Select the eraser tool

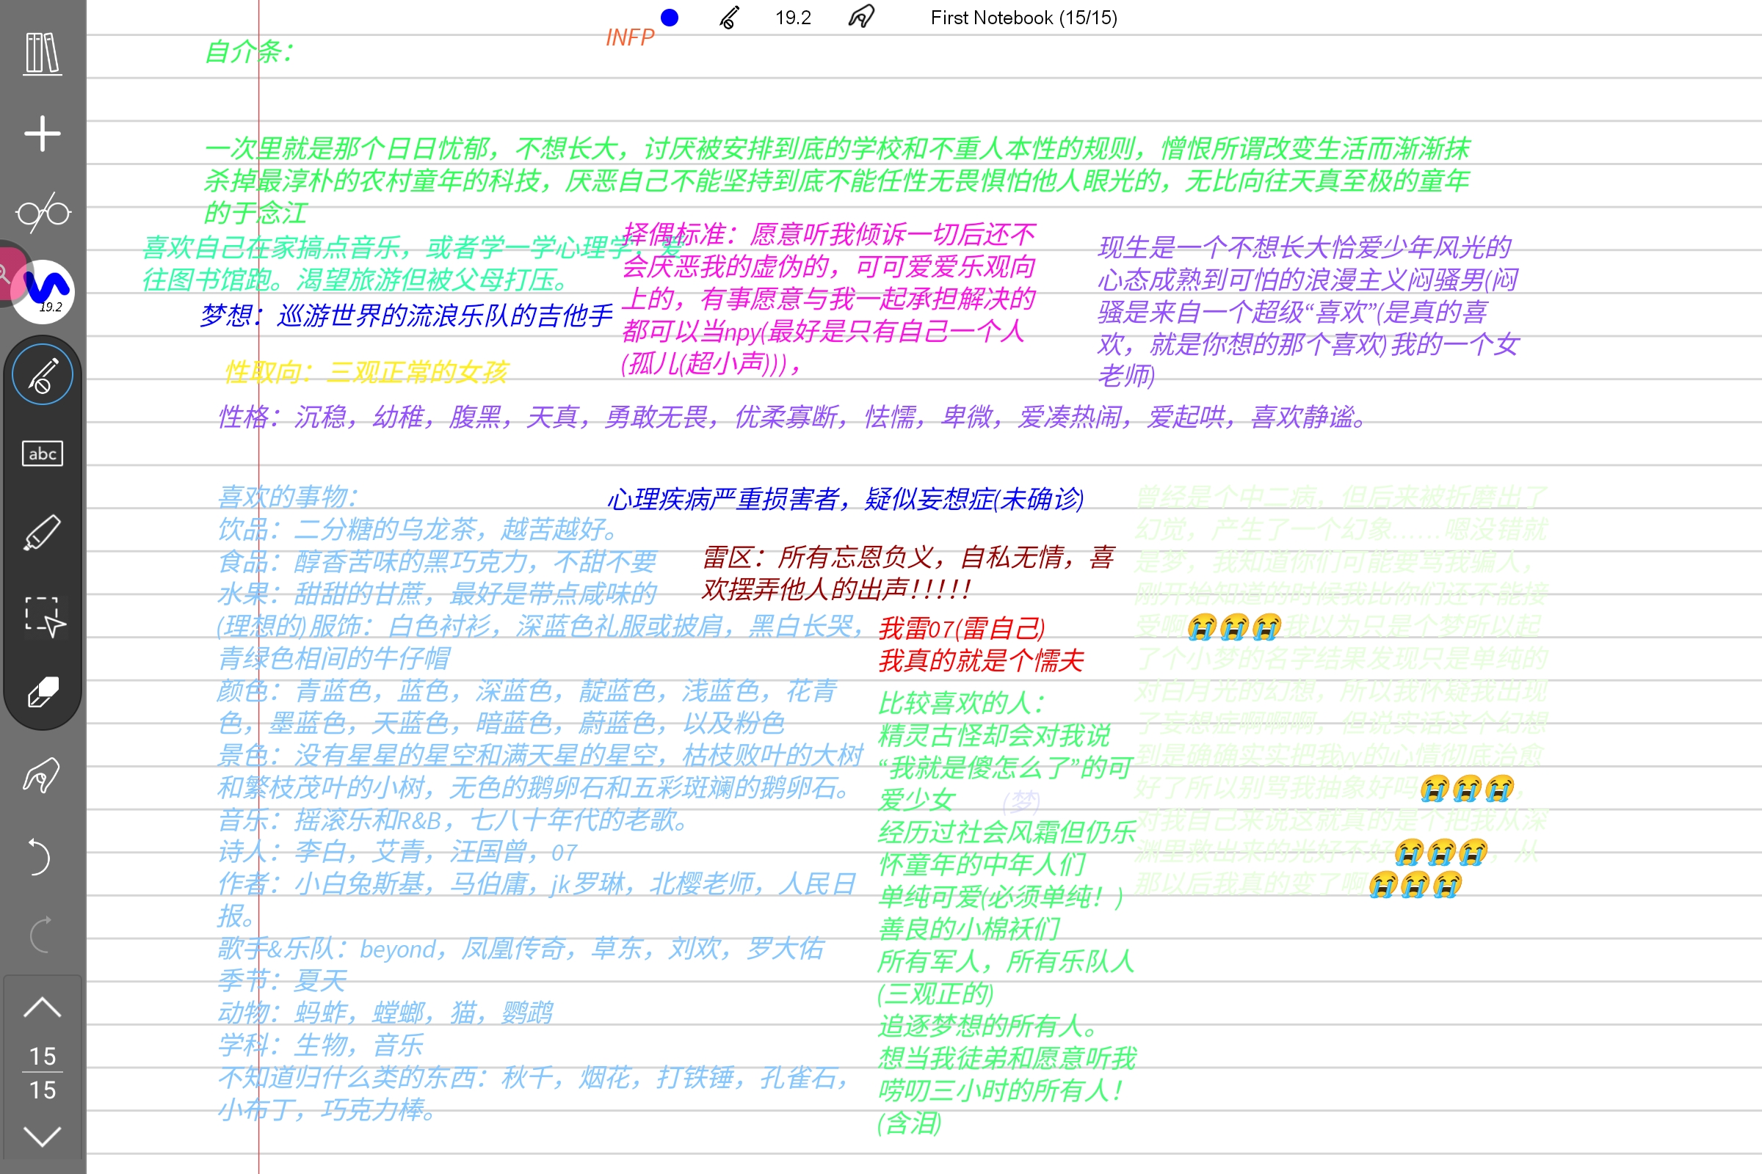coord(43,693)
